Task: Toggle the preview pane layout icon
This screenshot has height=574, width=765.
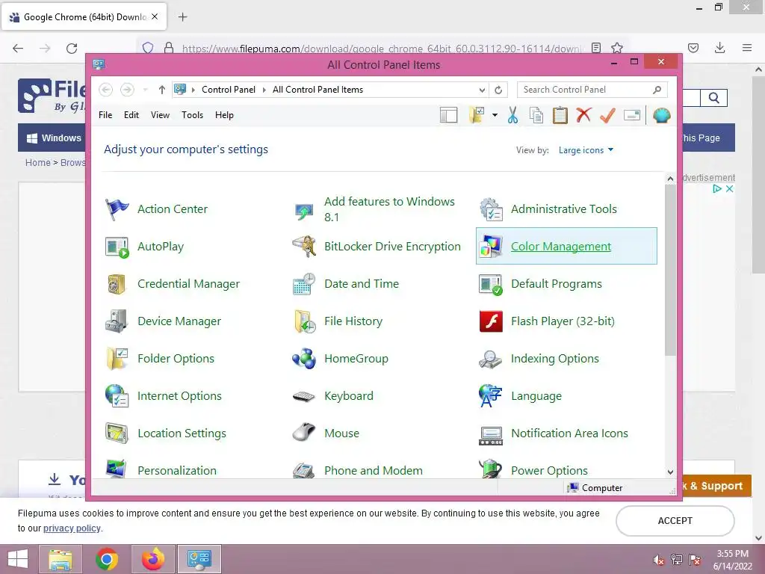Action: pos(448,115)
